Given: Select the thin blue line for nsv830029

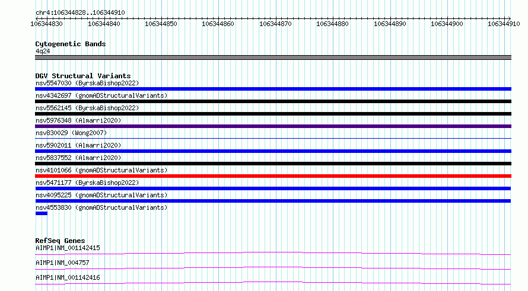Looking at the screenshot, I should coord(273,138).
